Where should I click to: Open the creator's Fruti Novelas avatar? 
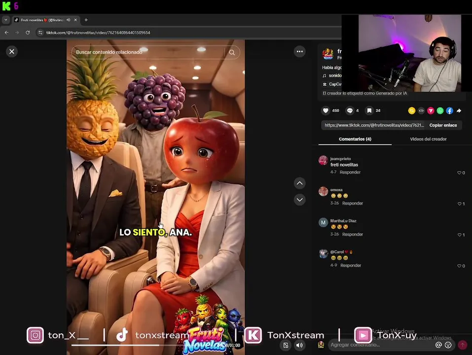[x=328, y=54]
